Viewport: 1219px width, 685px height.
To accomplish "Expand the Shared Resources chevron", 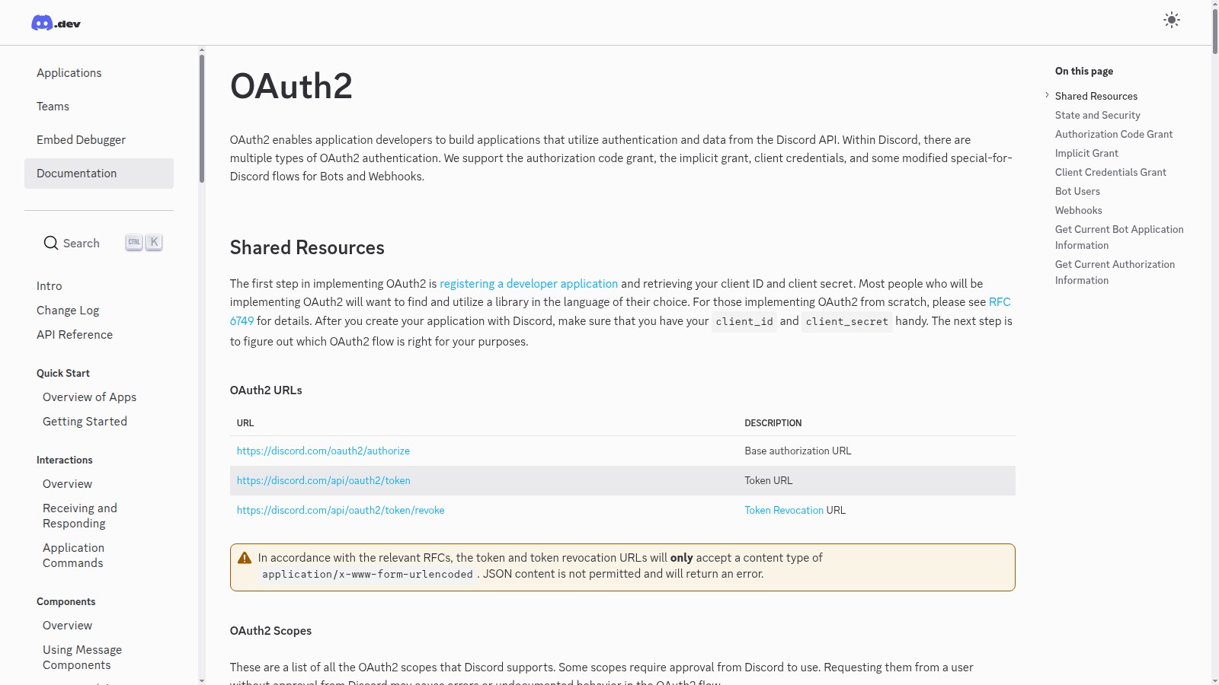I will pyautogui.click(x=1047, y=95).
